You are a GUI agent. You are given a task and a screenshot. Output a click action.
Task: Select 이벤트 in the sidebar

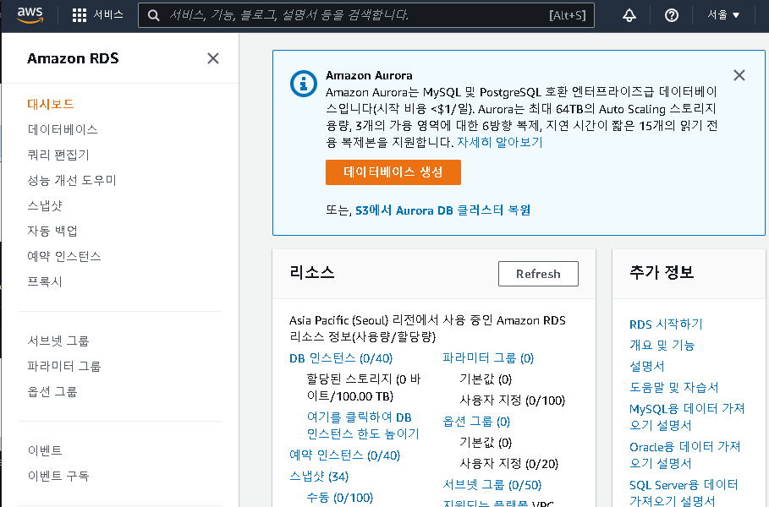45,450
